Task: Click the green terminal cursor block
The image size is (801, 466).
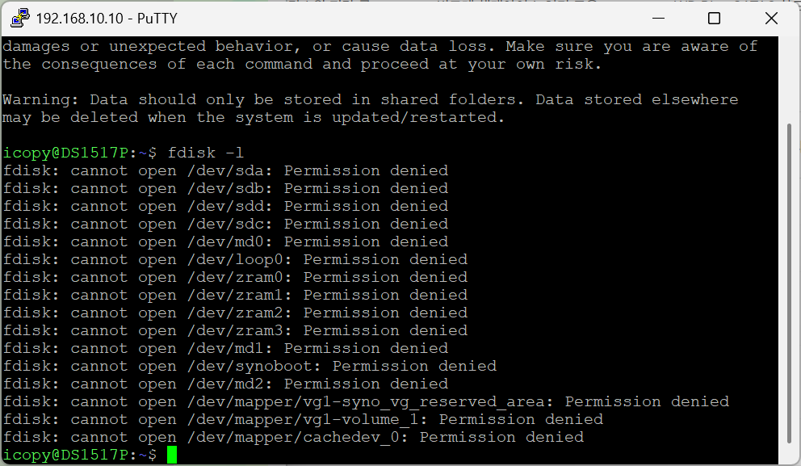Action: point(172,455)
